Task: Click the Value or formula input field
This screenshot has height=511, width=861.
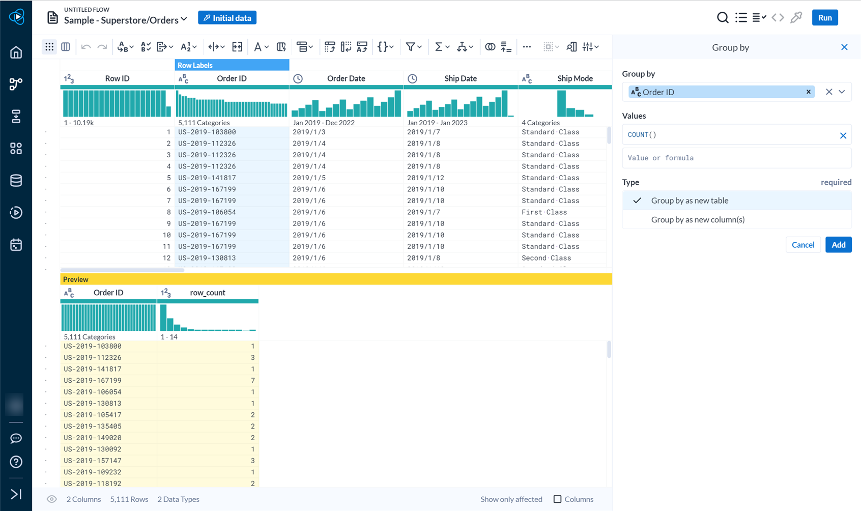Action: (x=736, y=158)
